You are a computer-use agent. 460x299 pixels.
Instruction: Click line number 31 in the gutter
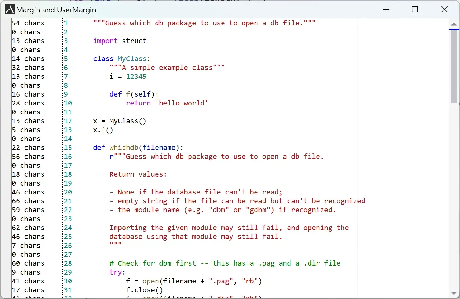click(68, 290)
